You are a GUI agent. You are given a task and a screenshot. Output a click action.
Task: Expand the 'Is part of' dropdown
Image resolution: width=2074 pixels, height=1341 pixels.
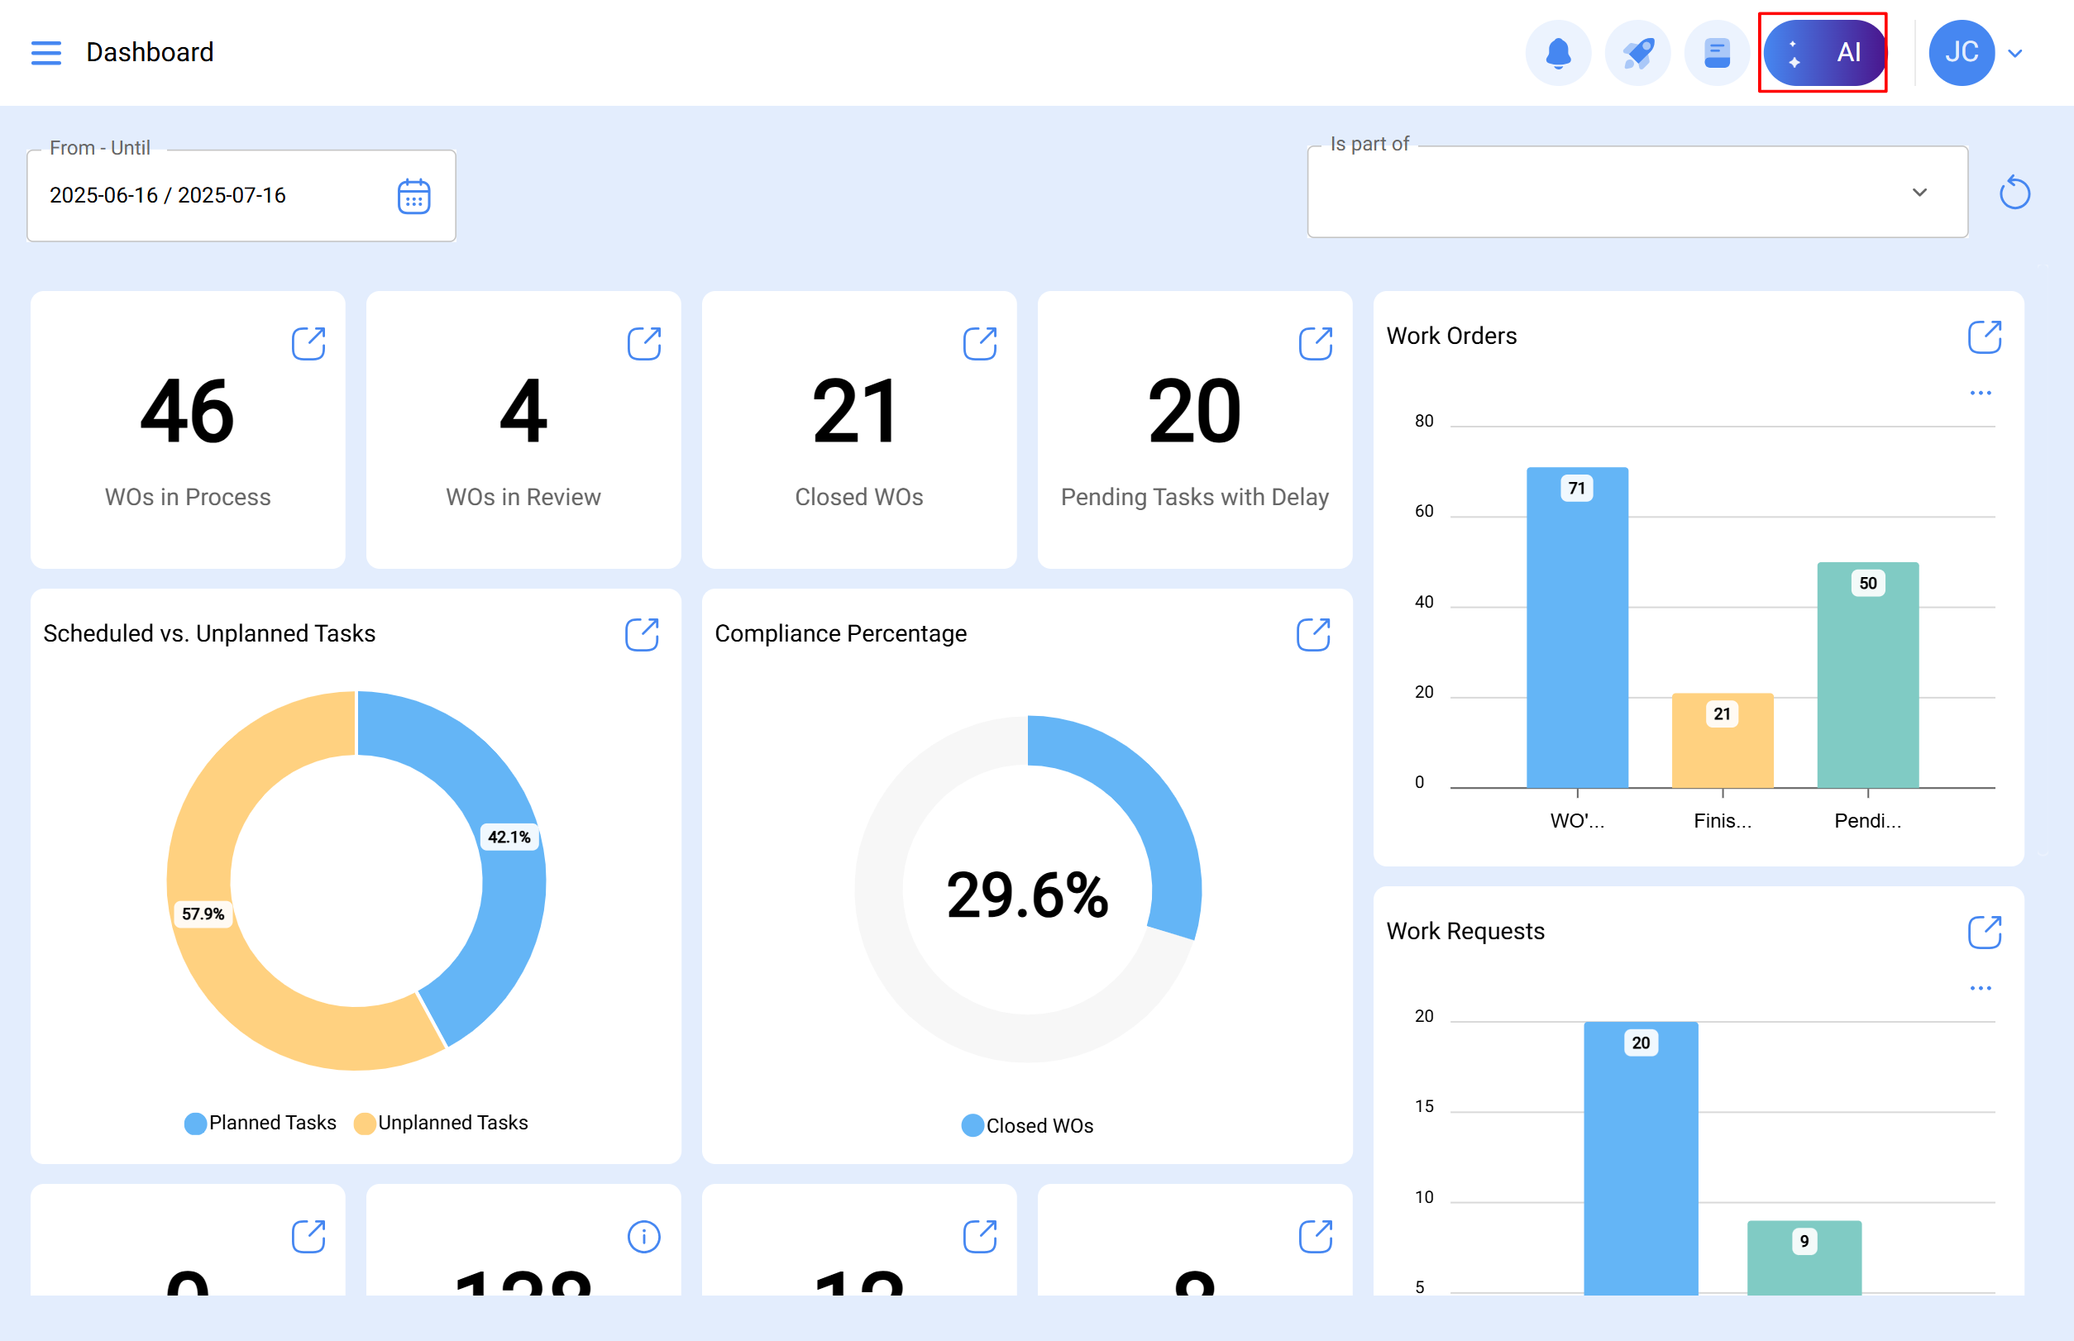click(x=1919, y=193)
